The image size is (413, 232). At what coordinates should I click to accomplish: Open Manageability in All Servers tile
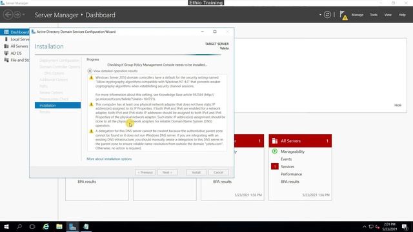(x=292, y=151)
